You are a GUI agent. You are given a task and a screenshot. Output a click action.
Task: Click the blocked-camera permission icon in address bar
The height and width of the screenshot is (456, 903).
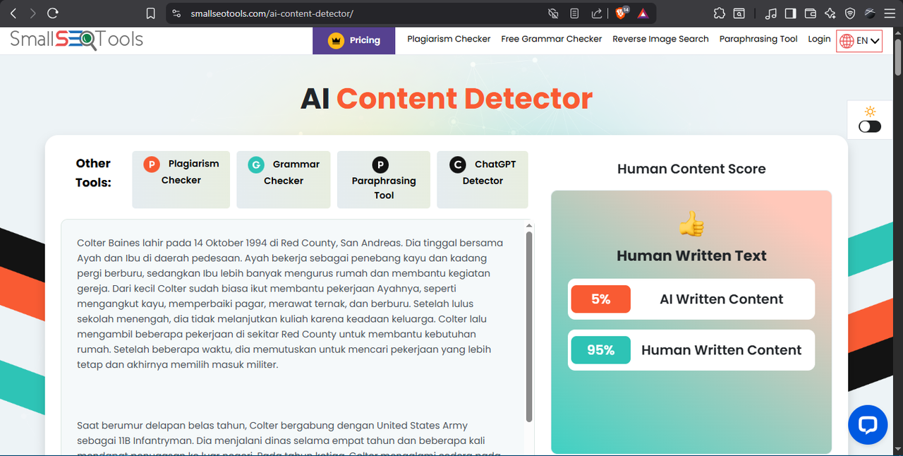[x=554, y=13]
